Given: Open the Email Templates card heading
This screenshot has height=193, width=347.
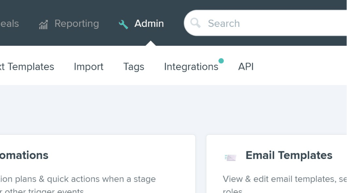Looking at the screenshot, I should (289, 155).
